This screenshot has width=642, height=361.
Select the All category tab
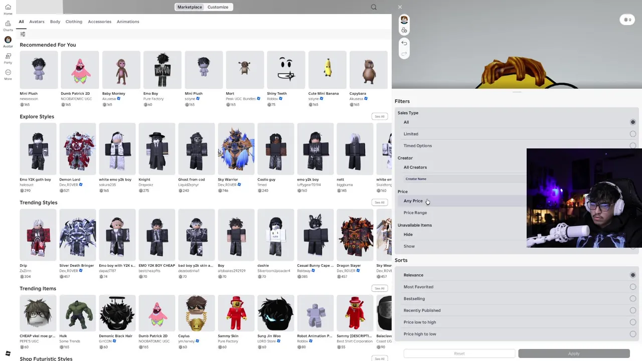21,22
